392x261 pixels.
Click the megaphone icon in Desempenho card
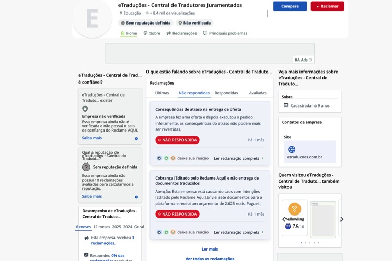click(86, 238)
